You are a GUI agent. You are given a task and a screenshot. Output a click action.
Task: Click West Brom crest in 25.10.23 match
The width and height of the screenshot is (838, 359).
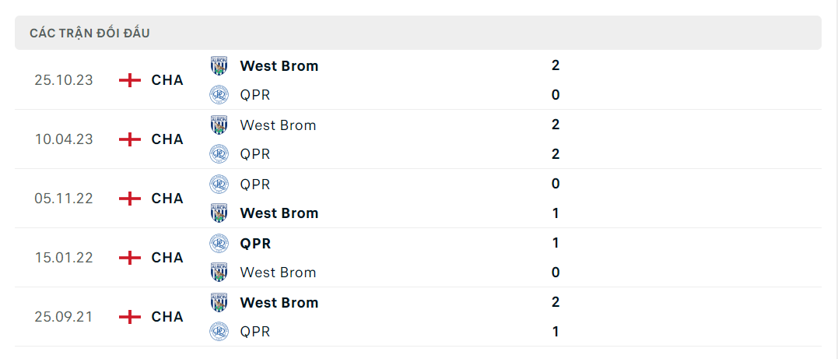click(x=219, y=66)
